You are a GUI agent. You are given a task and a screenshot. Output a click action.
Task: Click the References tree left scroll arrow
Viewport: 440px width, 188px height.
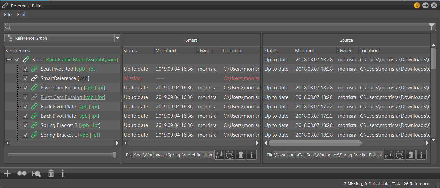[x=7, y=143]
